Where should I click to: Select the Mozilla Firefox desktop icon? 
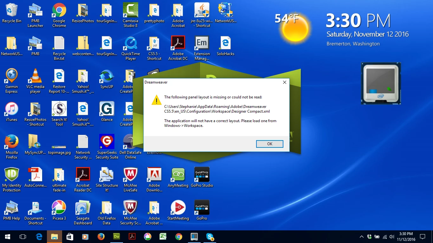click(12, 147)
